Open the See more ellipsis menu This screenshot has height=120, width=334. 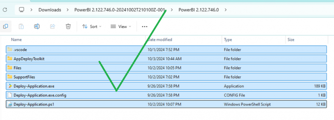coord(144,27)
